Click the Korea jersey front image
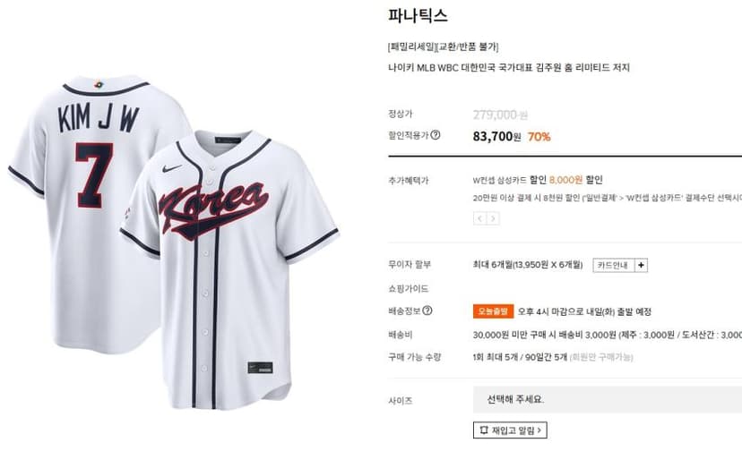This screenshot has height=451, width=742. point(229,269)
